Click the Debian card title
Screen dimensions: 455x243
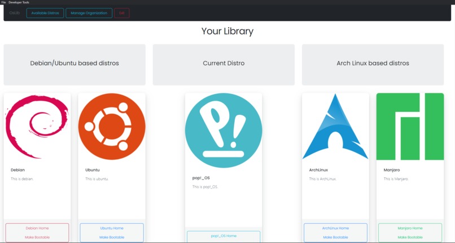[17, 170]
